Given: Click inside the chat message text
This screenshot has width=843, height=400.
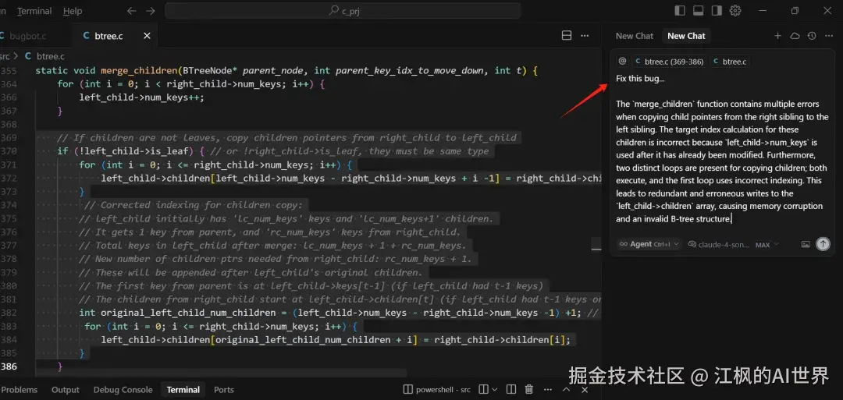Looking at the screenshot, I should tap(722, 148).
